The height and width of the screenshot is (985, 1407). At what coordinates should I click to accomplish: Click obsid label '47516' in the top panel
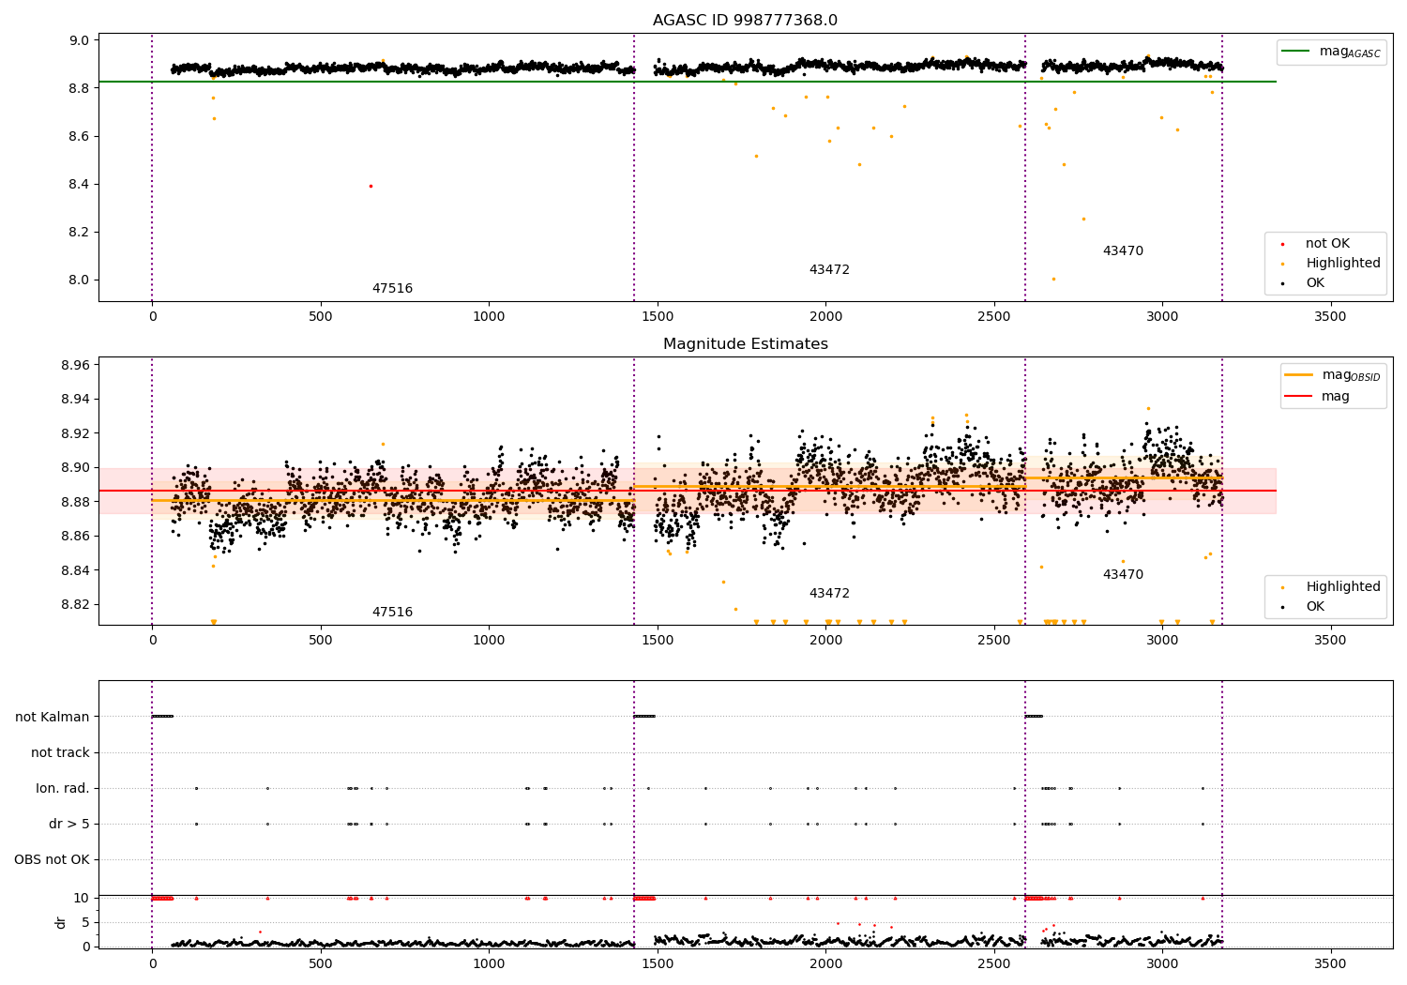click(x=392, y=289)
